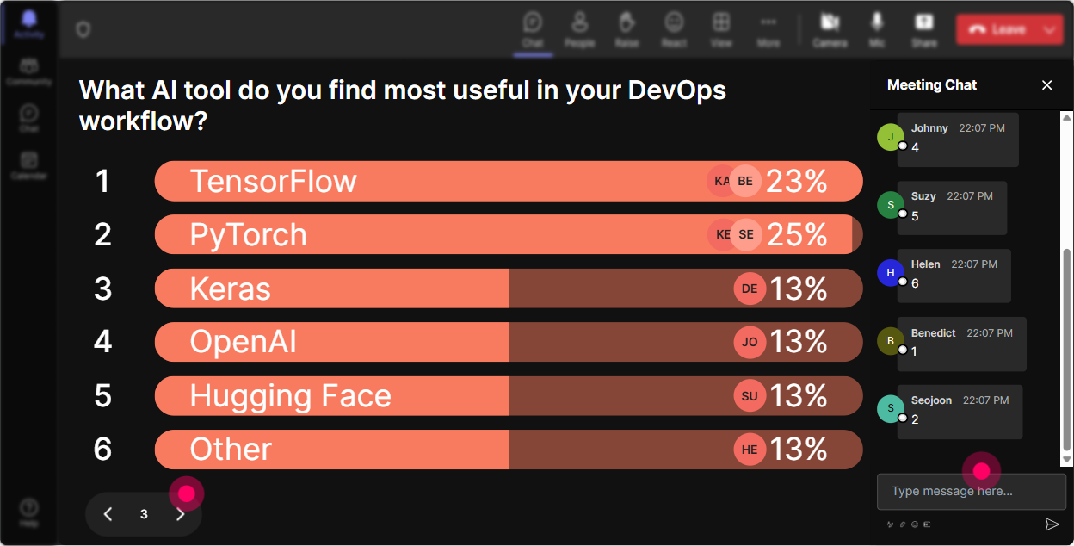The image size is (1074, 546).
Task: Toggle the Mic mute state
Action: coord(877,29)
